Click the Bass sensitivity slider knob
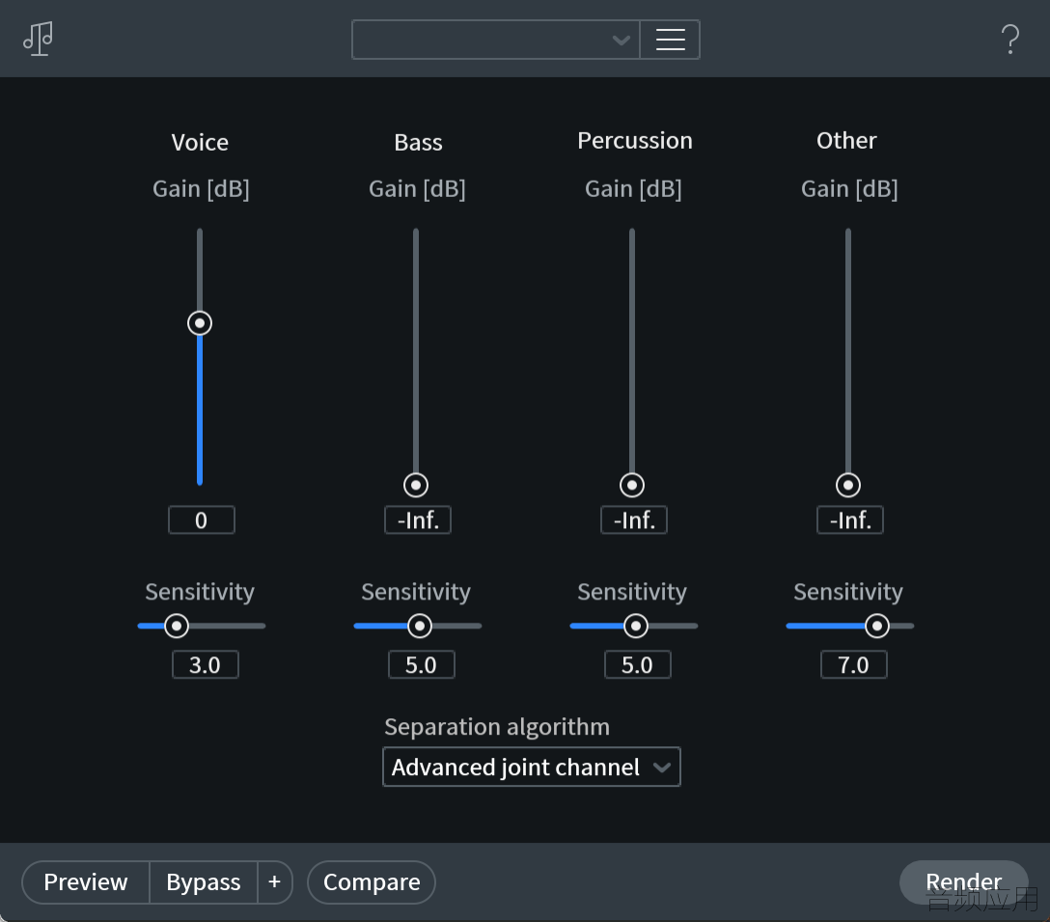The height and width of the screenshot is (922, 1050). [x=420, y=626]
